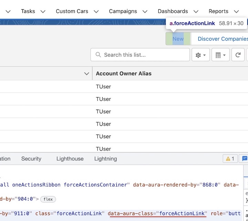The image size is (248, 221).
Task: Open the Lightning DevTools tab
Action: [x=105, y=159]
